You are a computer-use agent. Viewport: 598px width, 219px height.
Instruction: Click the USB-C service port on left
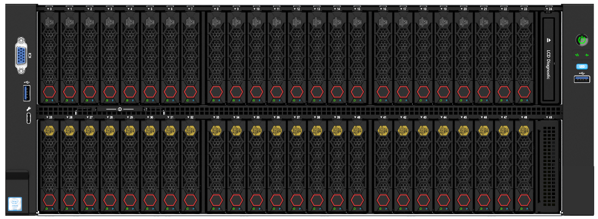(28, 117)
